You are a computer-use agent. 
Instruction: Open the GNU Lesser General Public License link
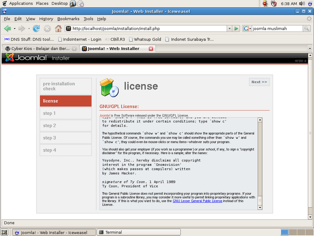197,201
